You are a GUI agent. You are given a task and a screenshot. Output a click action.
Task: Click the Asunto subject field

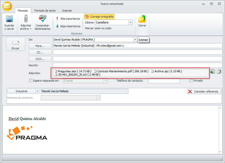[x=137, y=65]
